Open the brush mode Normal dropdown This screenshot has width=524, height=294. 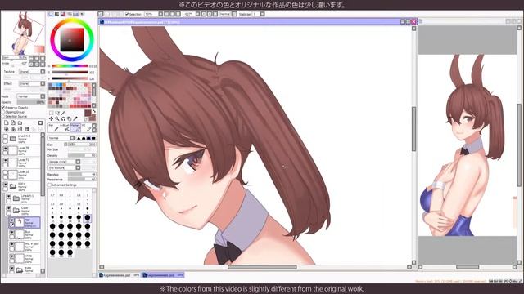(x=61, y=138)
